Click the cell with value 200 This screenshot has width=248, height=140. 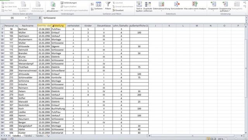point(139,95)
